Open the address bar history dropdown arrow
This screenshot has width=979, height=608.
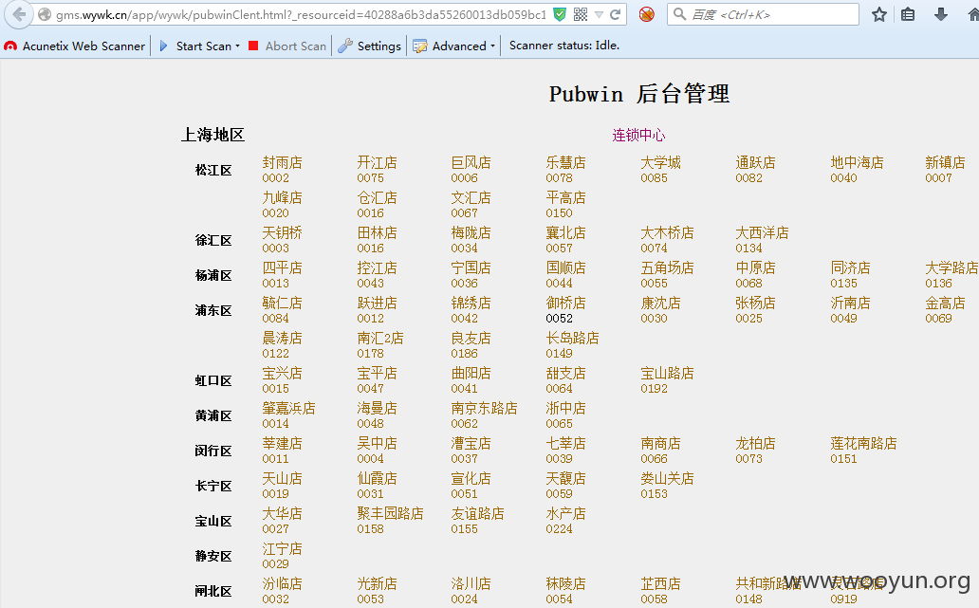pyautogui.click(x=599, y=14)
